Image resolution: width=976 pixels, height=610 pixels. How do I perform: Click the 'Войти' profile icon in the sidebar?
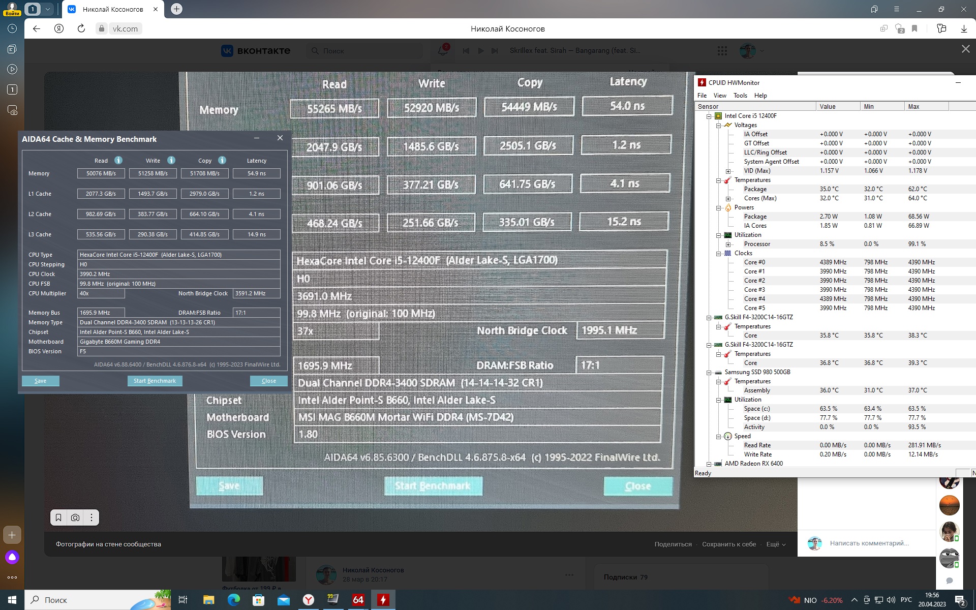click(x=12, y=9)
